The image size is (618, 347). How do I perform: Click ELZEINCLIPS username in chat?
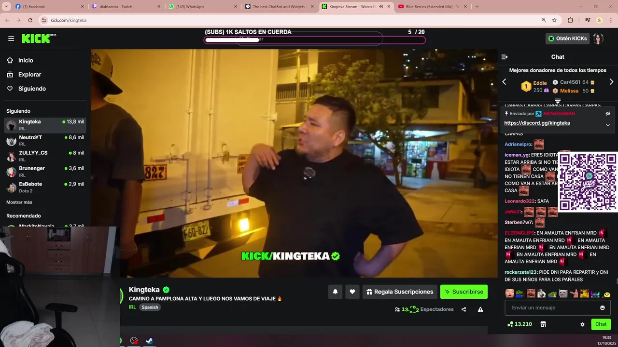click(x=520, y=233)
